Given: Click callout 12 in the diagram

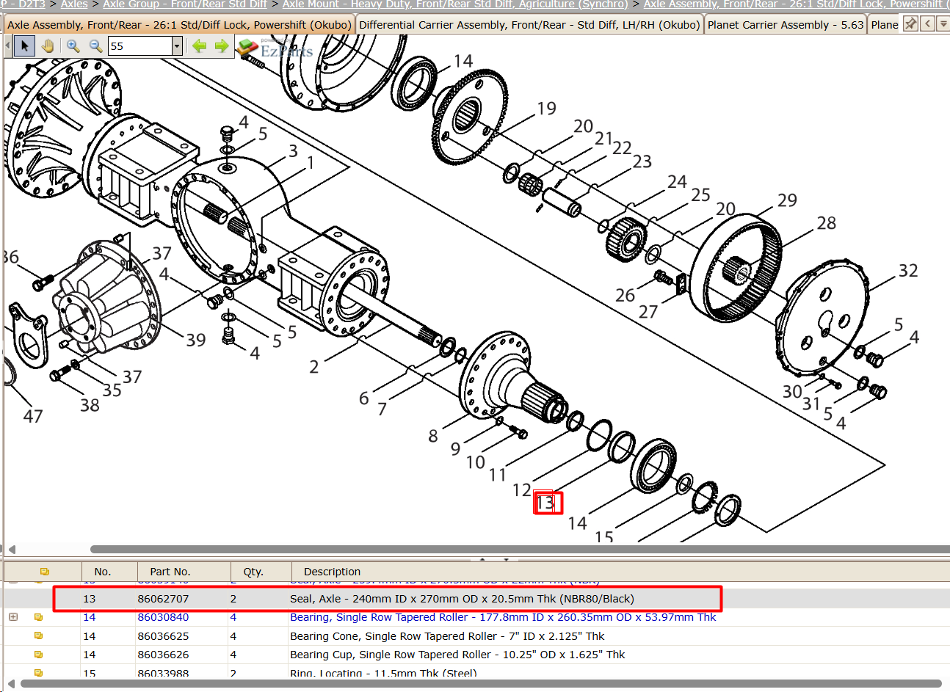Looking at the screenshot, I should (521, 490).
